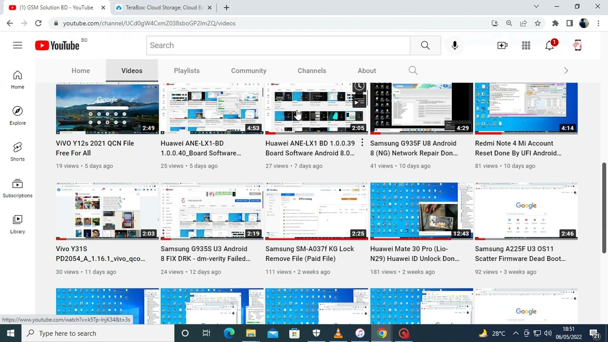
Task: Open Library in sidebar
Action: coord(18,225)
